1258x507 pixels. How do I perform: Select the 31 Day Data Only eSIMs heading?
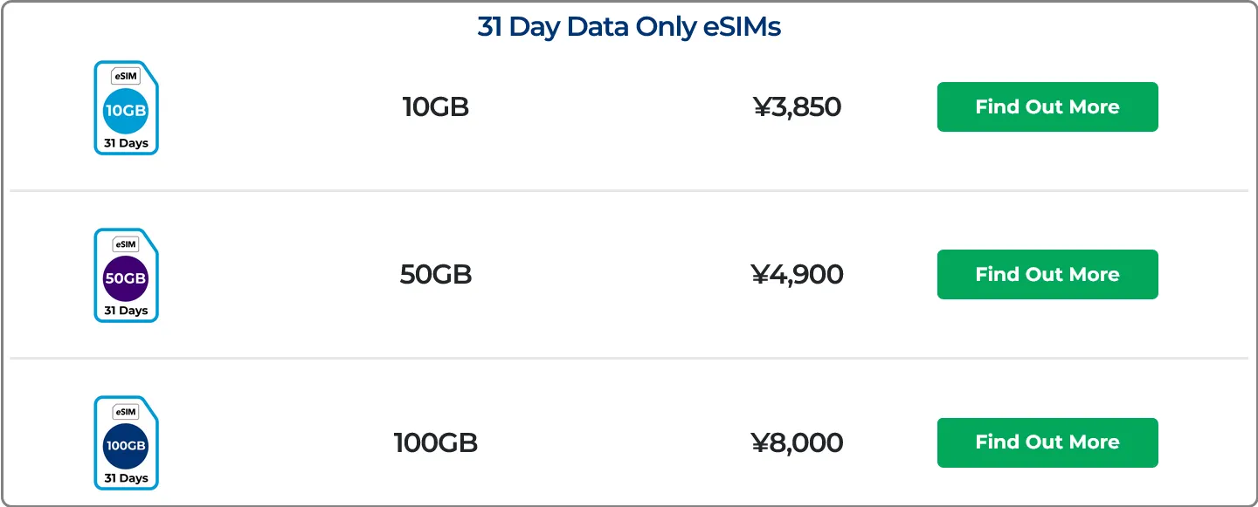click(x=629, y=27)
